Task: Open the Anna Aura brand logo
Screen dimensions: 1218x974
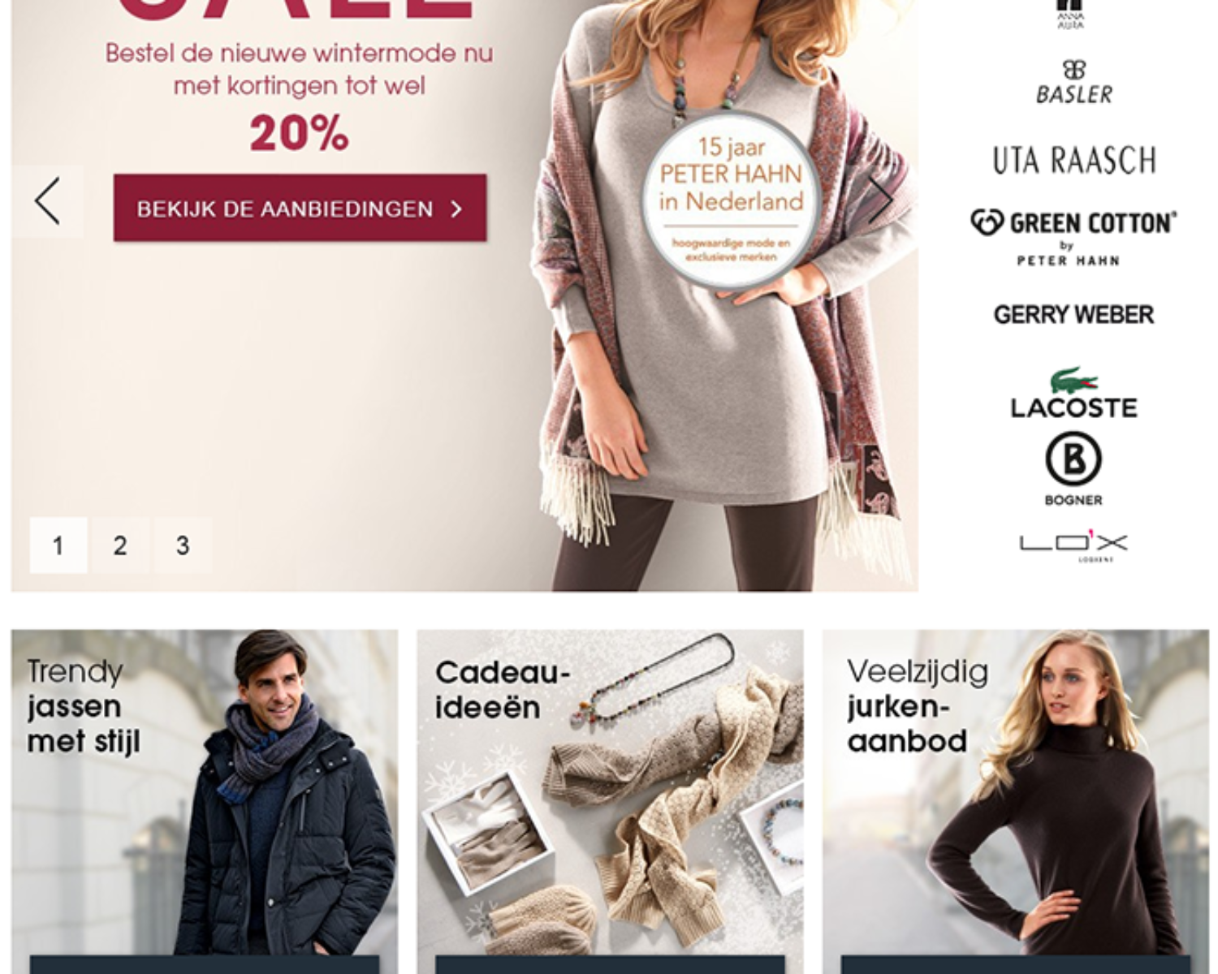Action: (1070, 15)
